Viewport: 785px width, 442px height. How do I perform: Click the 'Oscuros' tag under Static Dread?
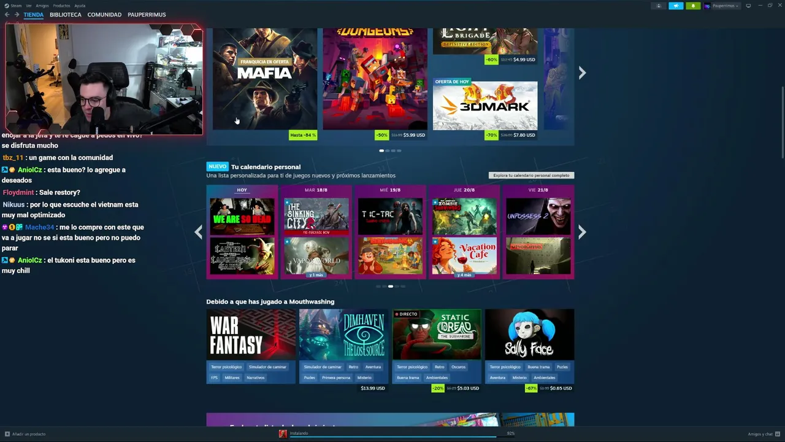coord(459,367)
